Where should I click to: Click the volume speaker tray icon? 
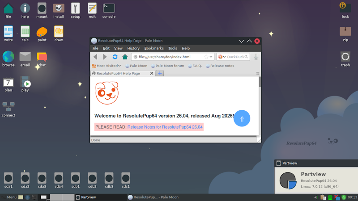coord(316,197)
